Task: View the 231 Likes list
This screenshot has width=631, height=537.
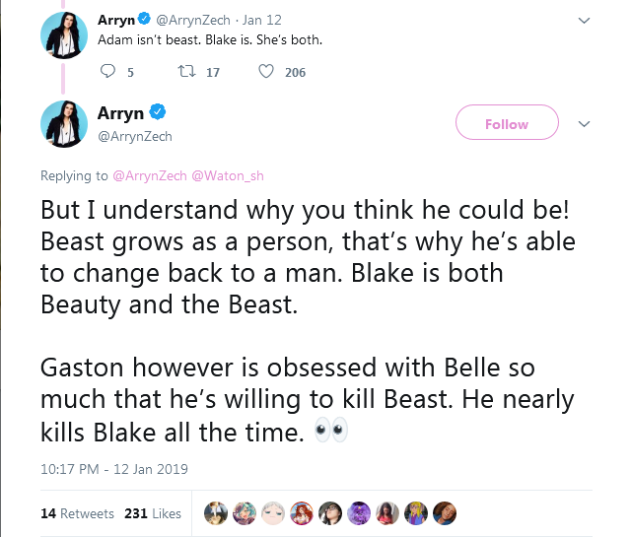Action: (x=153, y=513)
